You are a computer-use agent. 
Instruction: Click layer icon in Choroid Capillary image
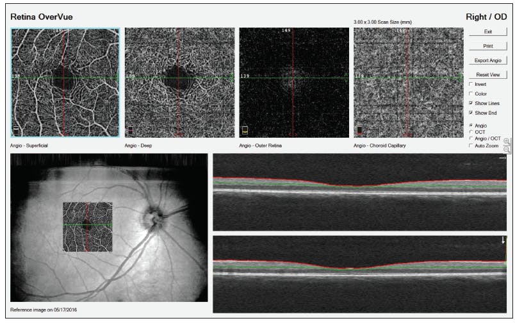[x=359, y=131]
